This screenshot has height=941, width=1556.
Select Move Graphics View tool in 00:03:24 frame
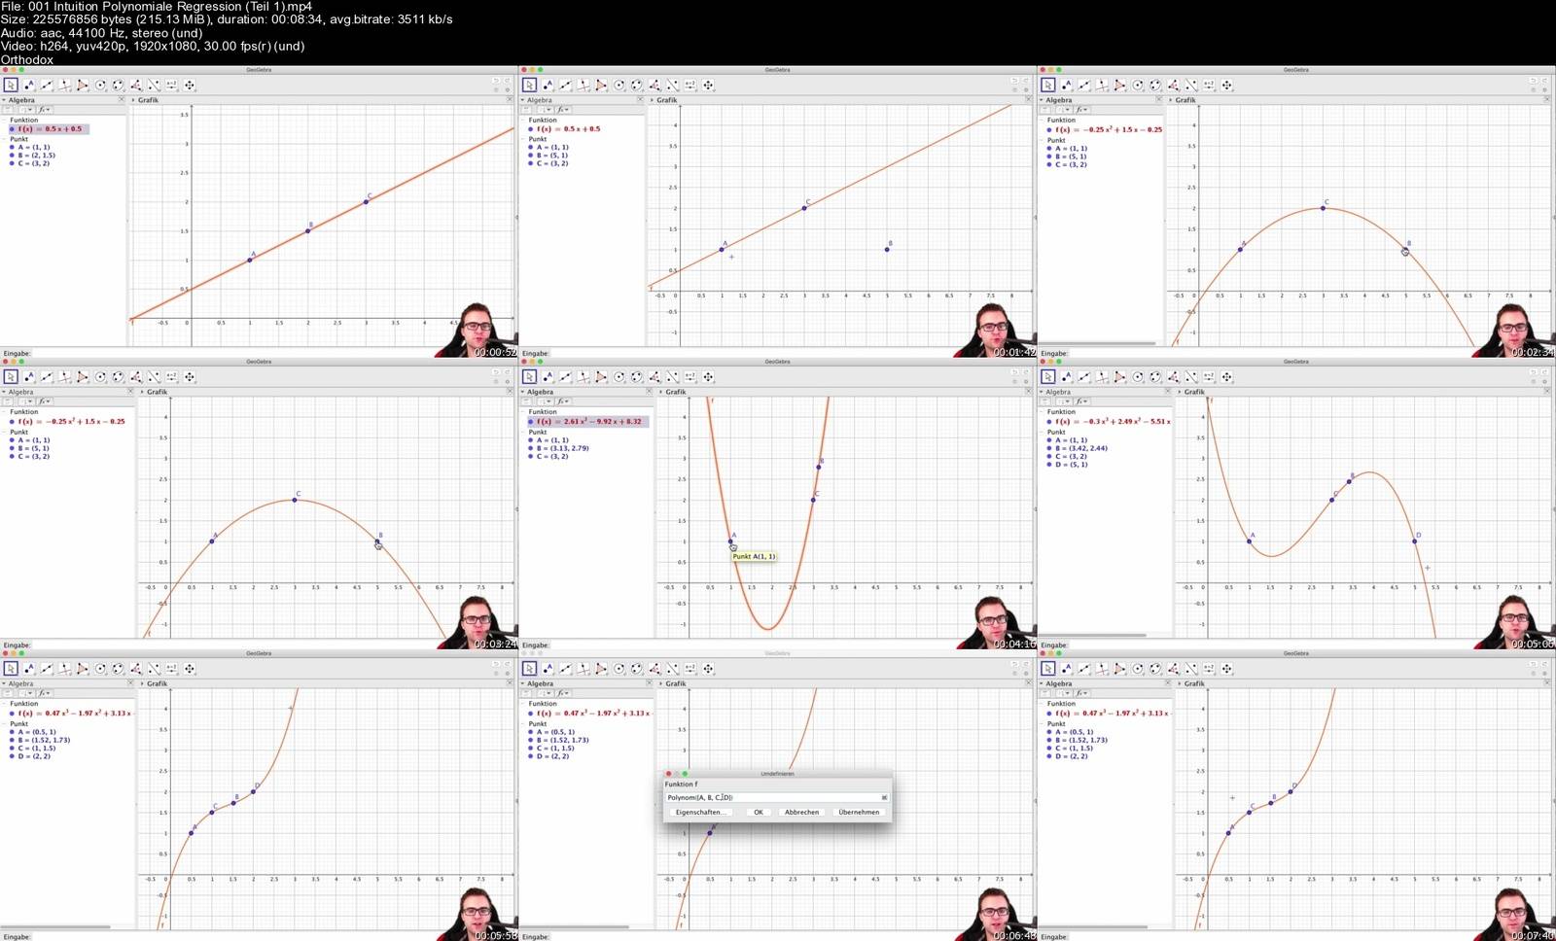[190, 377]
